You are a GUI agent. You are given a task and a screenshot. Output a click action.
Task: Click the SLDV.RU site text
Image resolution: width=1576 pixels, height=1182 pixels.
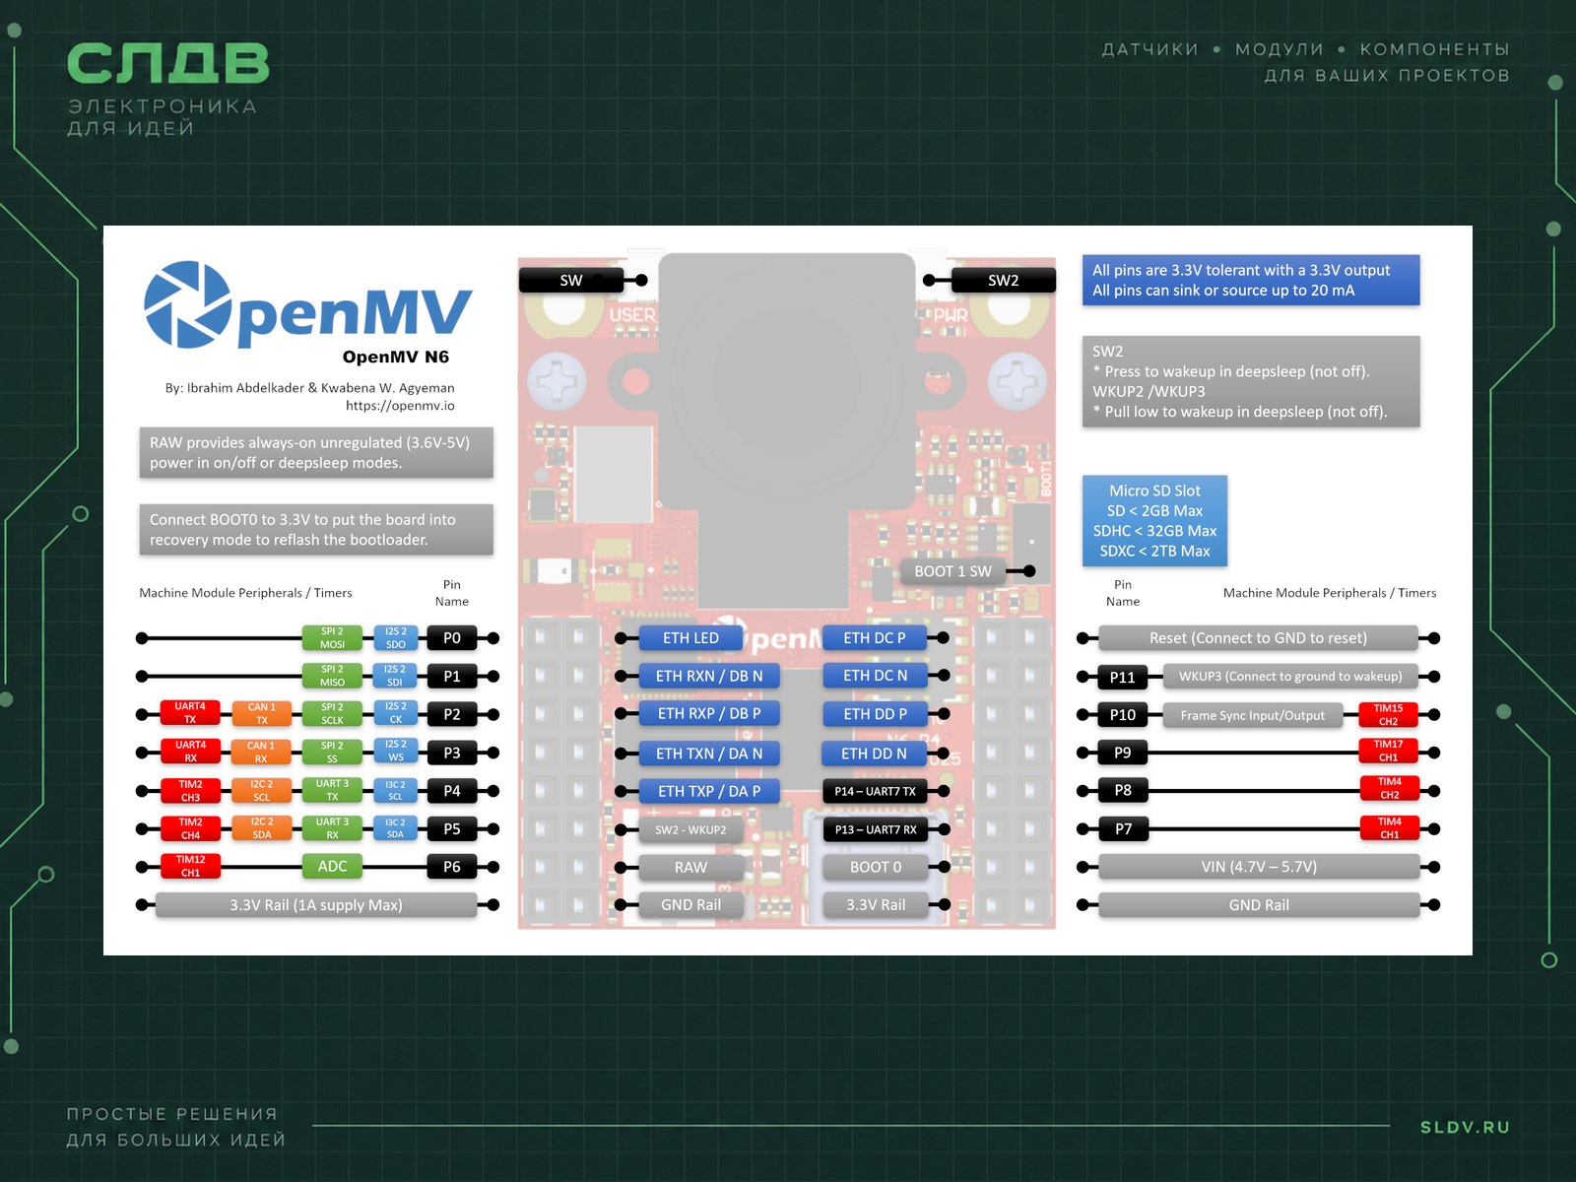point(1465,1127)
